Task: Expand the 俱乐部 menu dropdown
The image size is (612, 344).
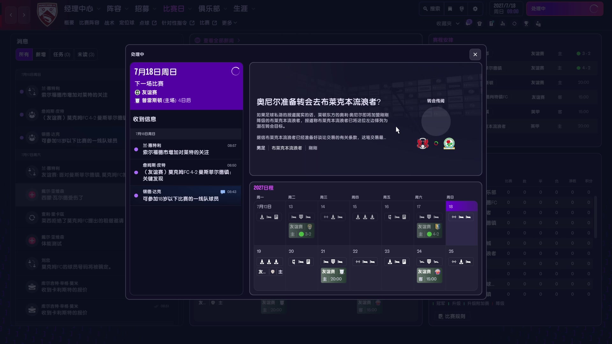Action: 210,9
